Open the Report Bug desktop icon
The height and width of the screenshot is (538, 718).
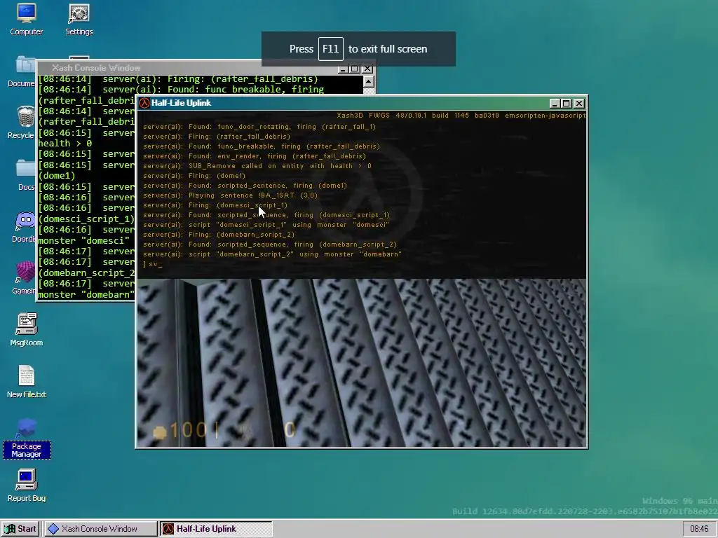click(26, 486)
